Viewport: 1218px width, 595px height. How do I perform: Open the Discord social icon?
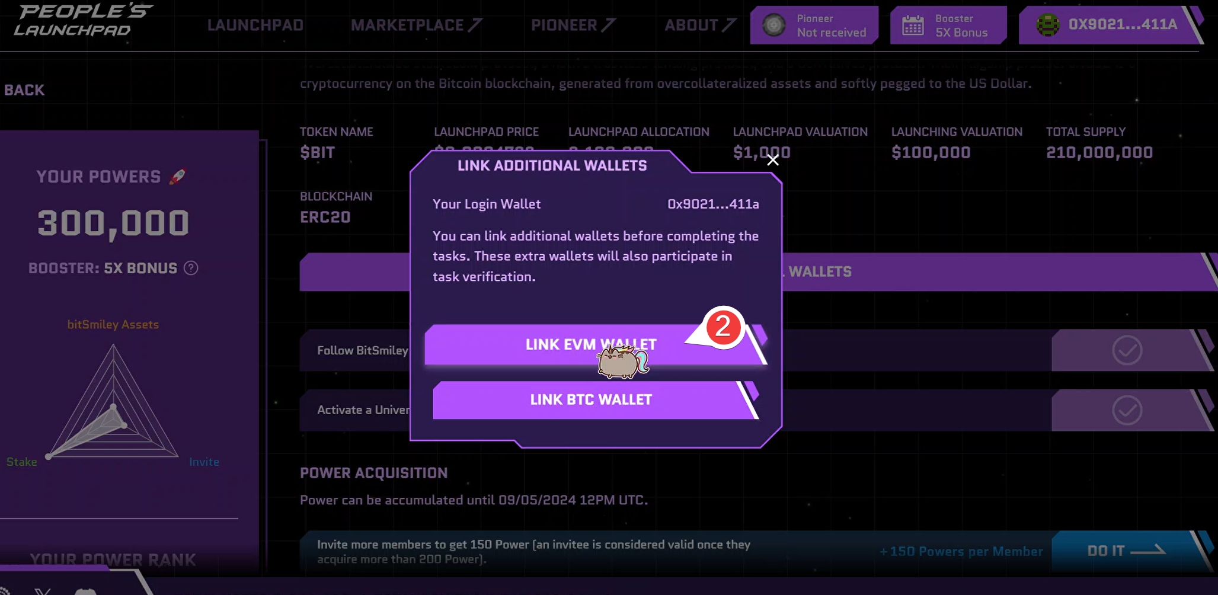(x=85, y=591)
